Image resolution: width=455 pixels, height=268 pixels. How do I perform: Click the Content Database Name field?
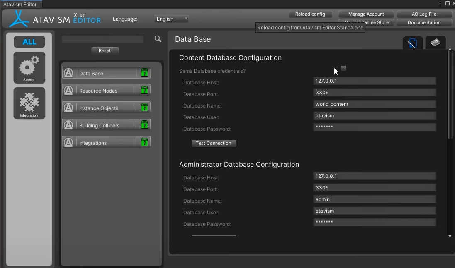click(374, 104)
